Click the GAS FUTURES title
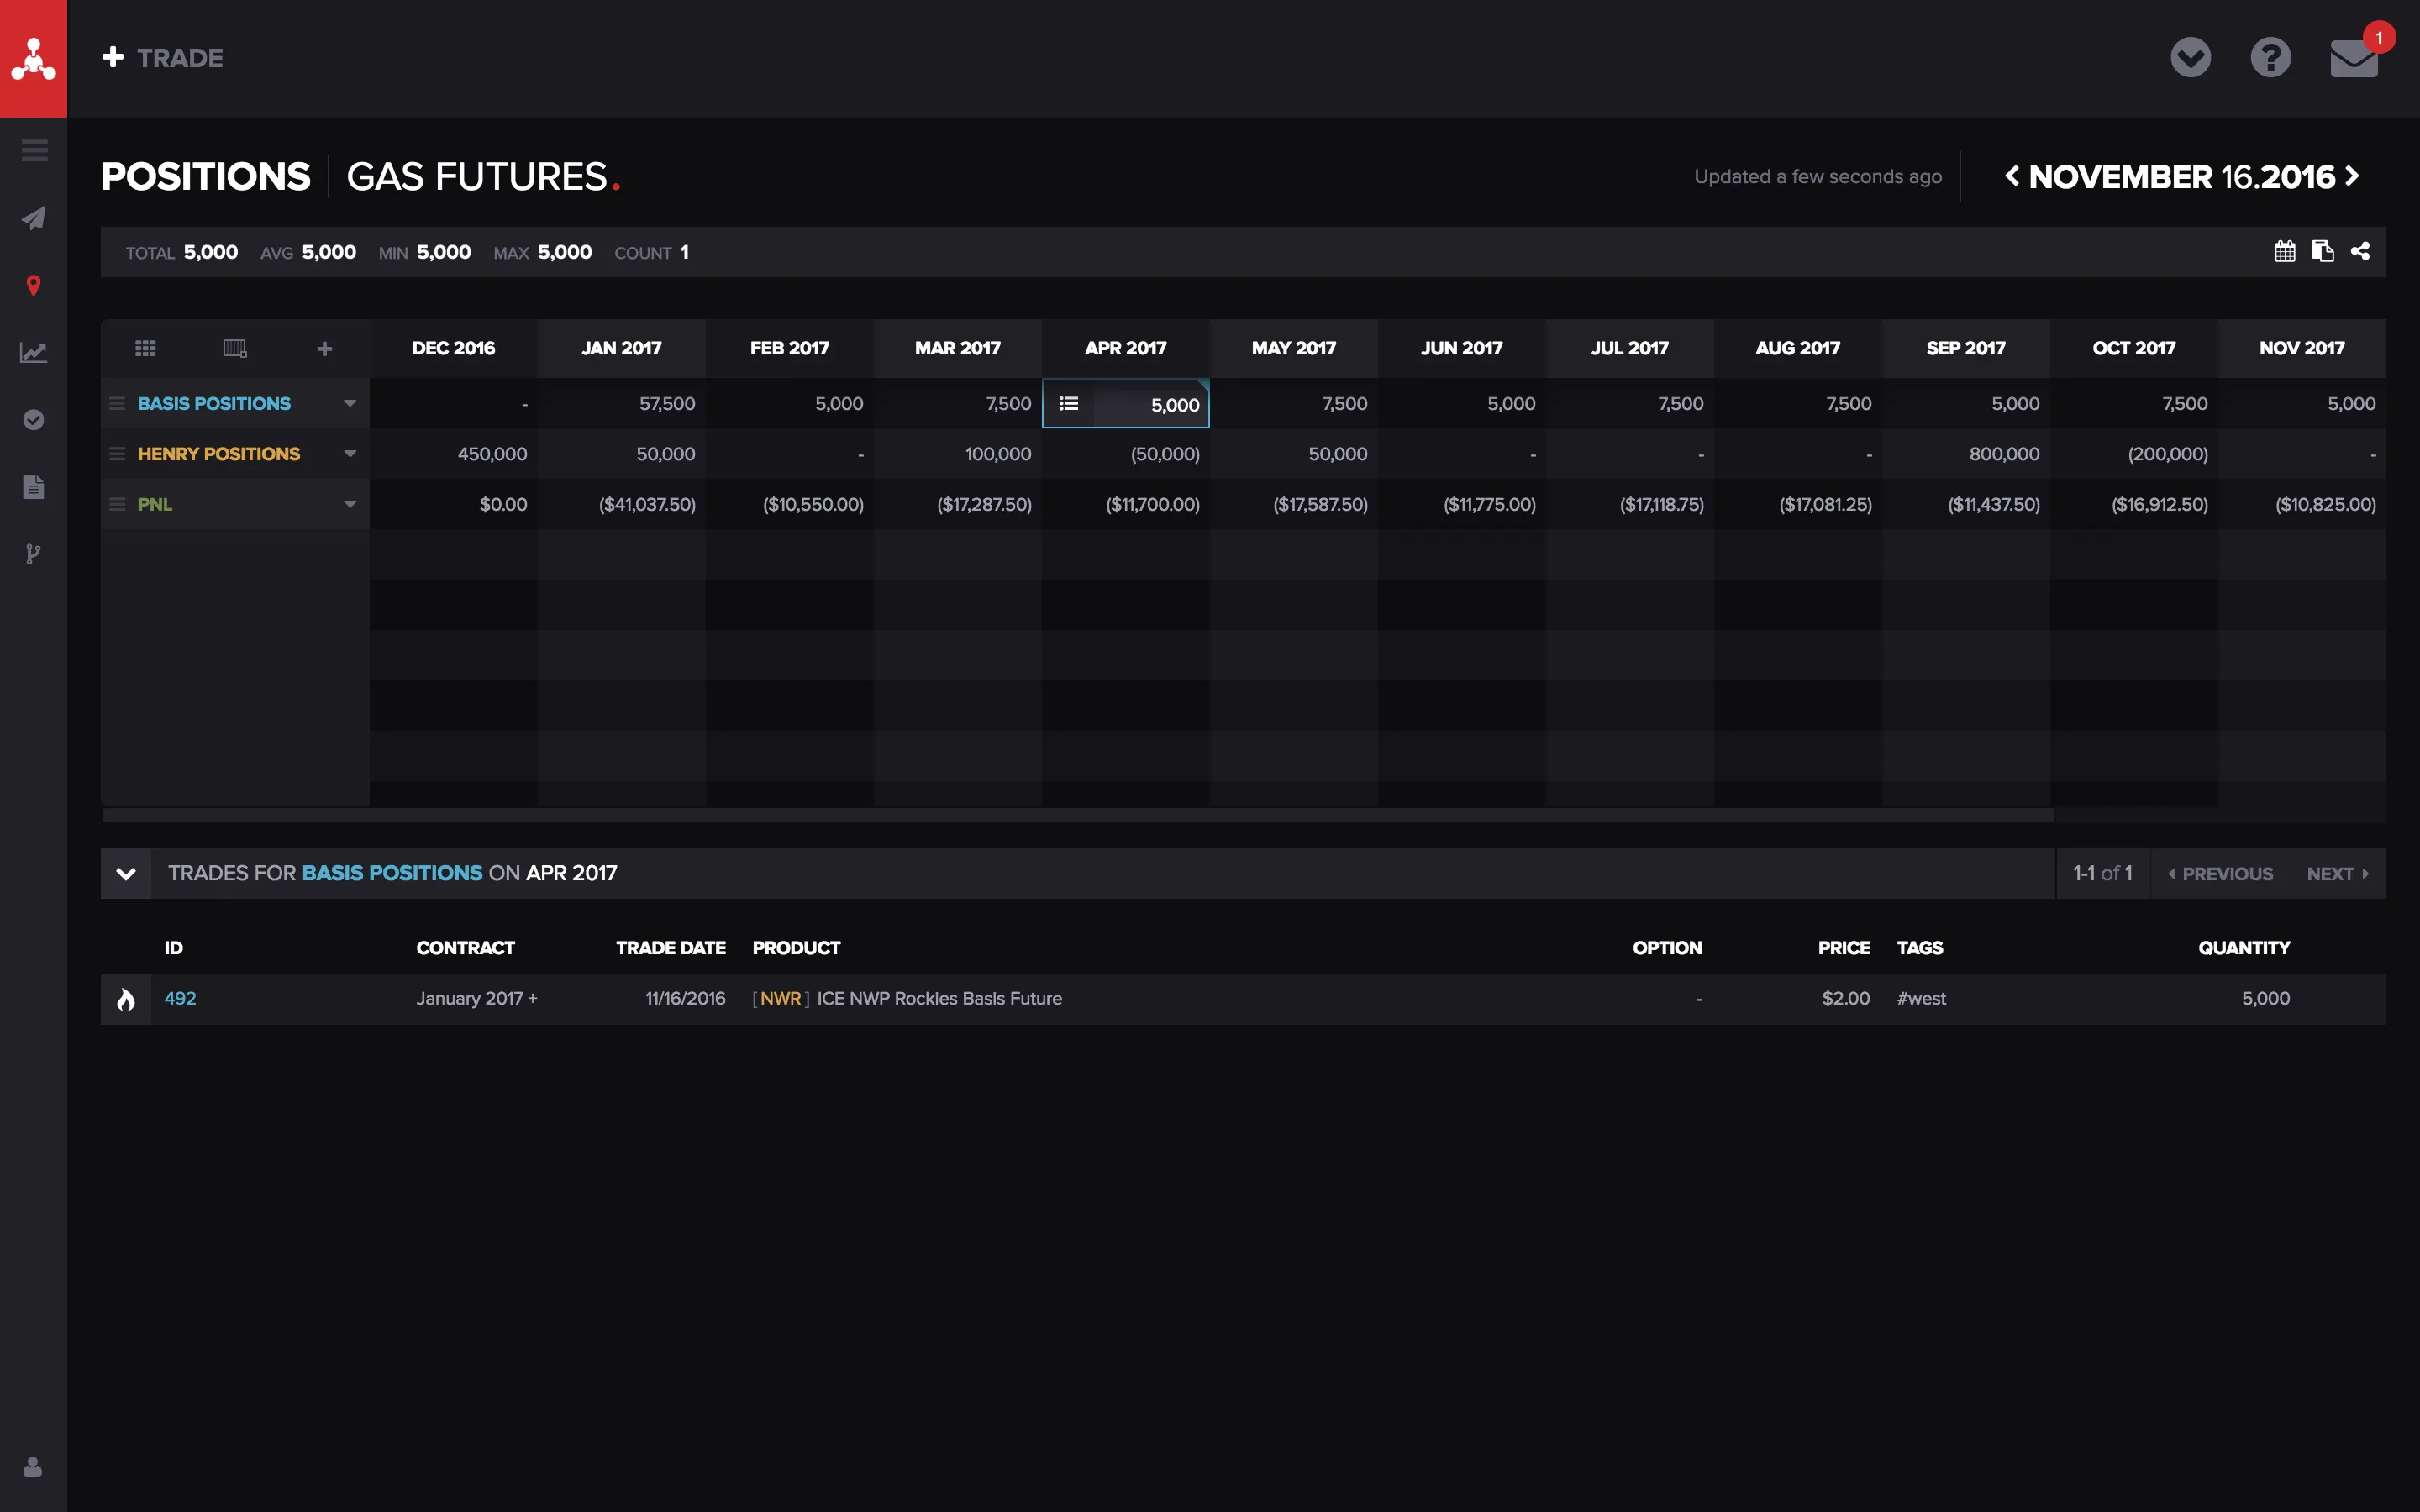 (x=476, y=176)
